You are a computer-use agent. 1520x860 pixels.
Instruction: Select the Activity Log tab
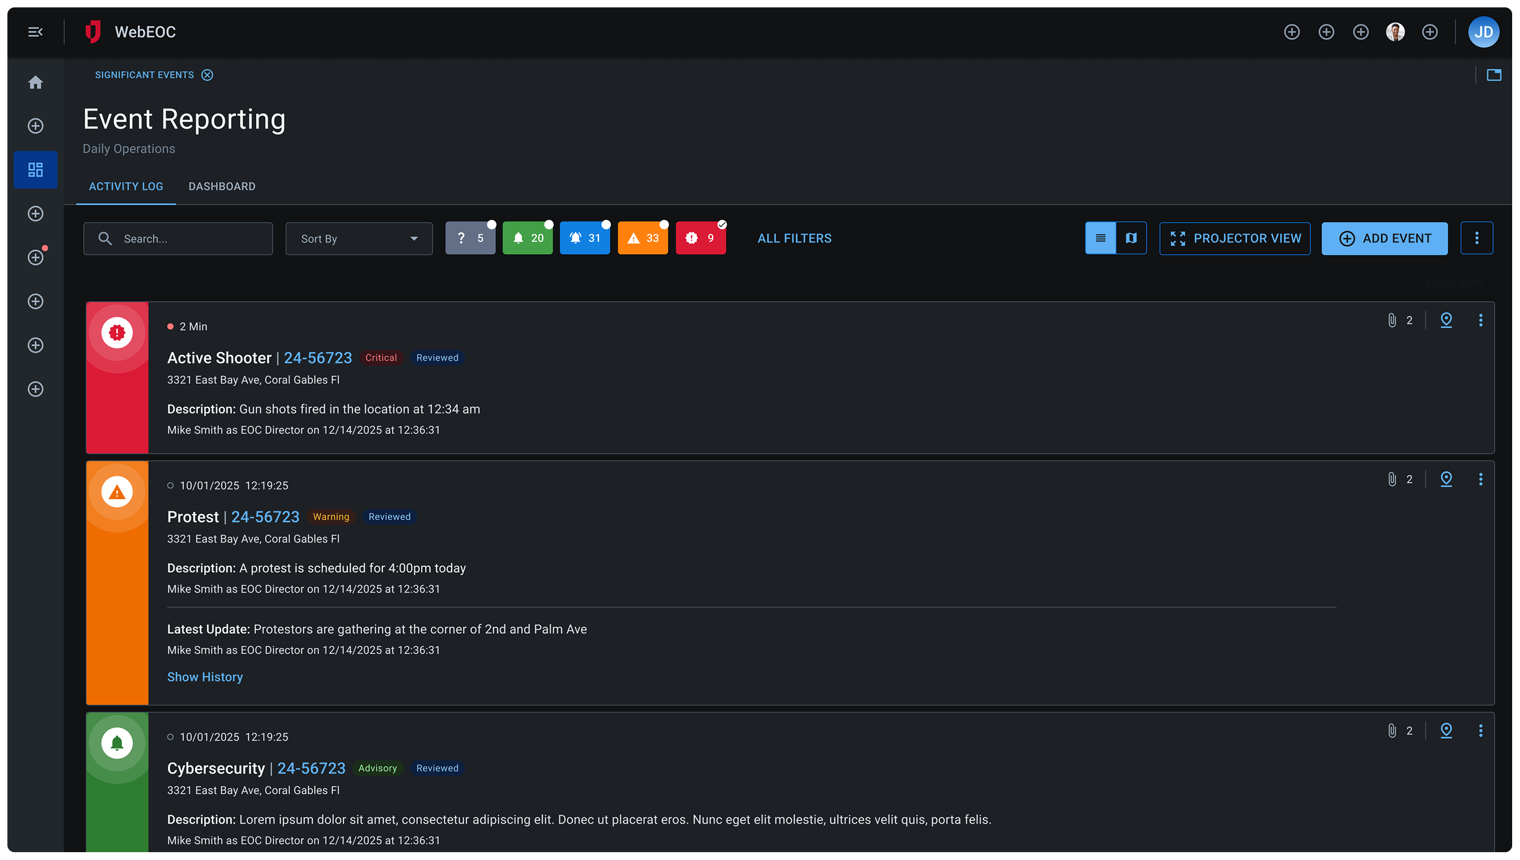126,186
